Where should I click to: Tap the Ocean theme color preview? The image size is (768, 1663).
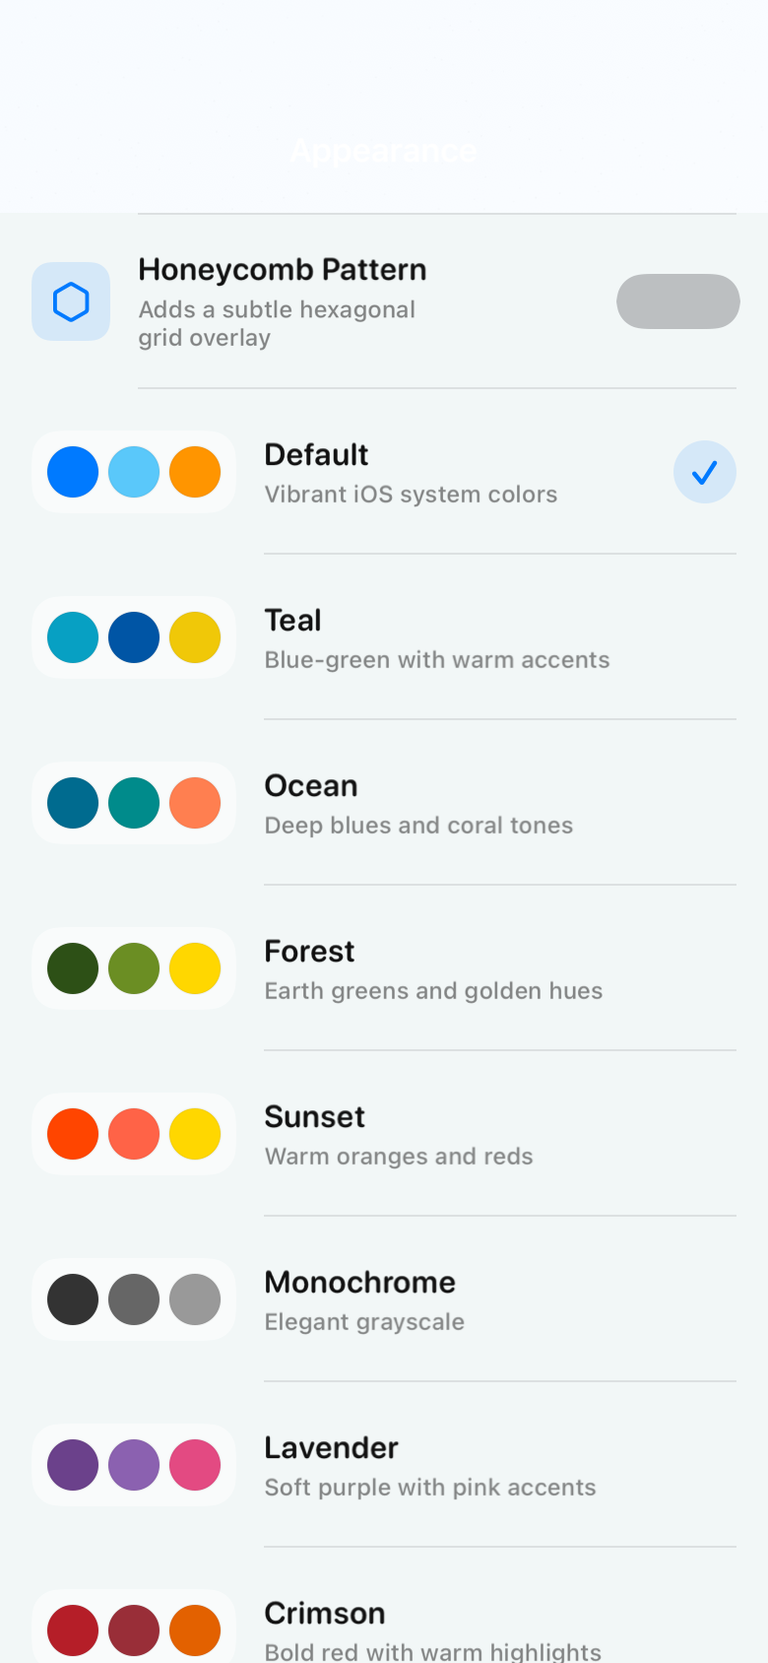(x=133, y=803)
